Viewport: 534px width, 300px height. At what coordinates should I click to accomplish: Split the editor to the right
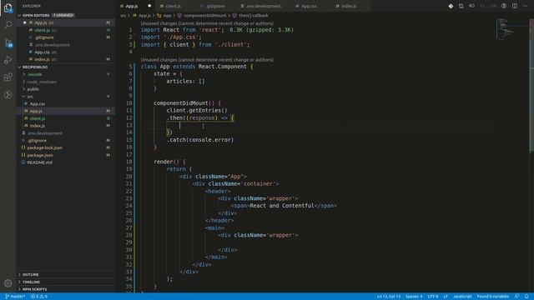click(x=515, y=6)
